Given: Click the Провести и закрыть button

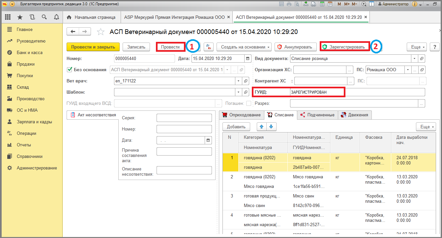Looking at the screenshot, I should pyautogui.click(x=93, y=47).
